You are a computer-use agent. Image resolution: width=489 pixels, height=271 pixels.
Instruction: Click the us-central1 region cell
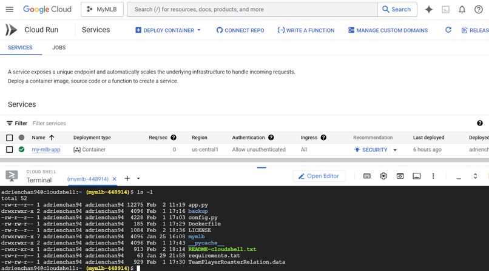pyautogui.click(x=204, y=150)
